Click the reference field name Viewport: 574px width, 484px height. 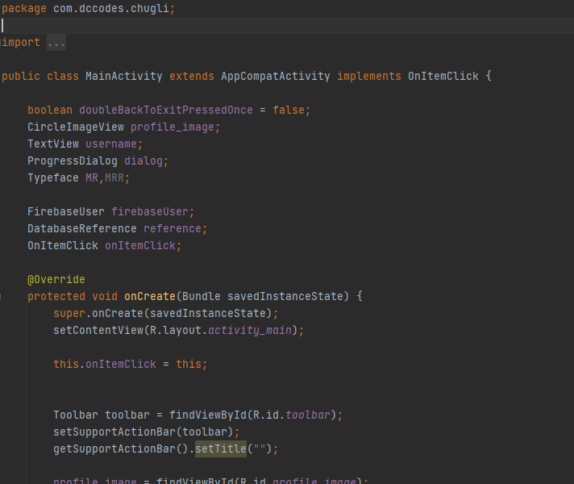pyautogui.click(x=173, y=228)
